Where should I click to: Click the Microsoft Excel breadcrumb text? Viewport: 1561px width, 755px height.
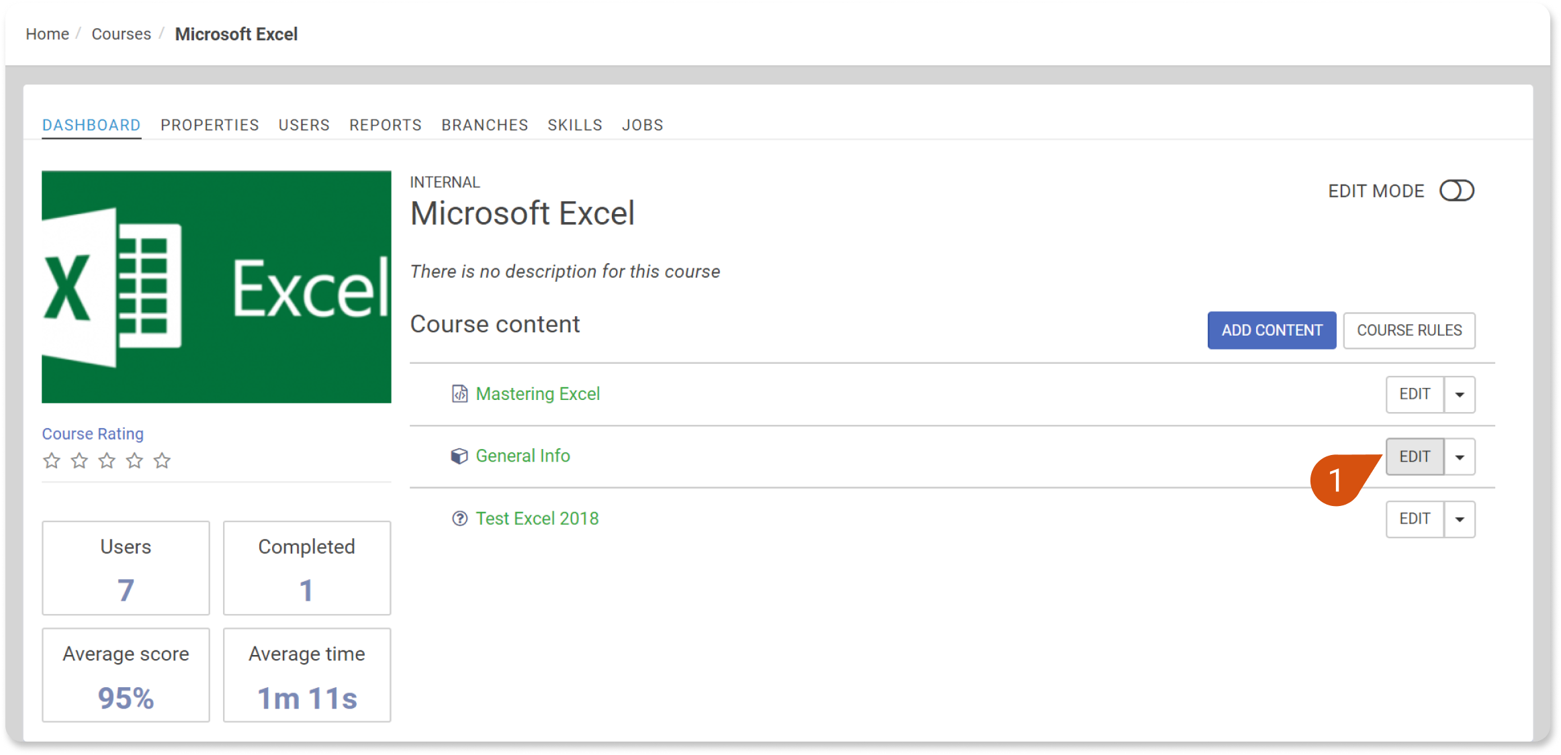[236, 34]
